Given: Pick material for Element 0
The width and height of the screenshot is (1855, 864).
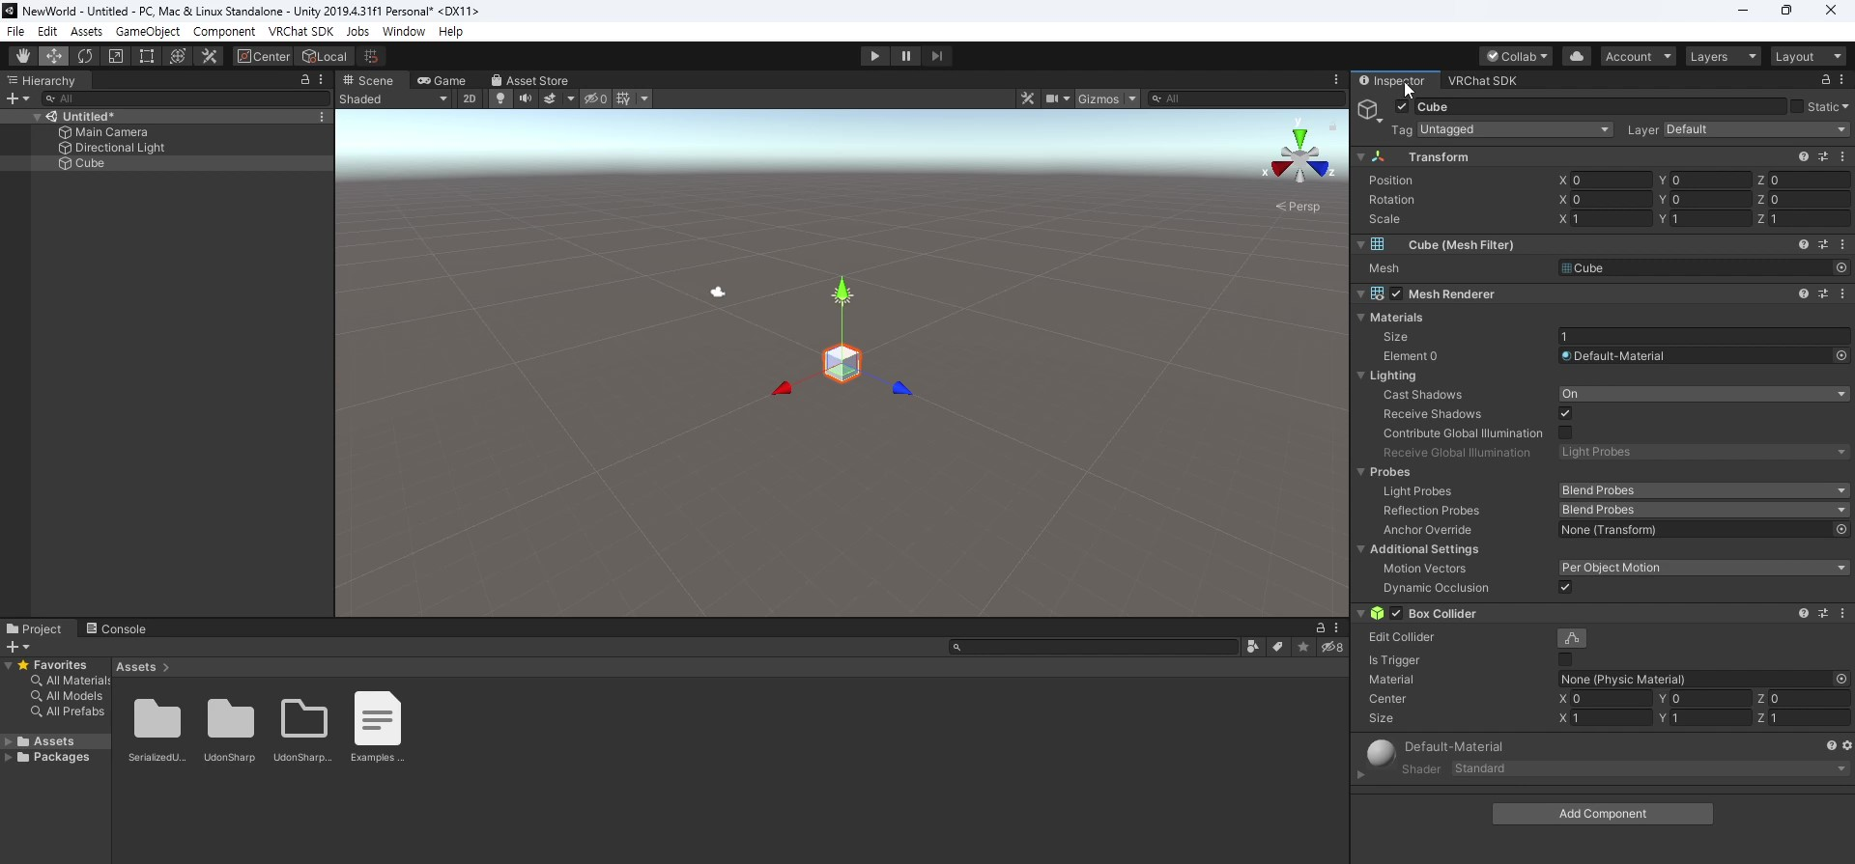Looking at the screenshot, I should [x=1841, y=356].
